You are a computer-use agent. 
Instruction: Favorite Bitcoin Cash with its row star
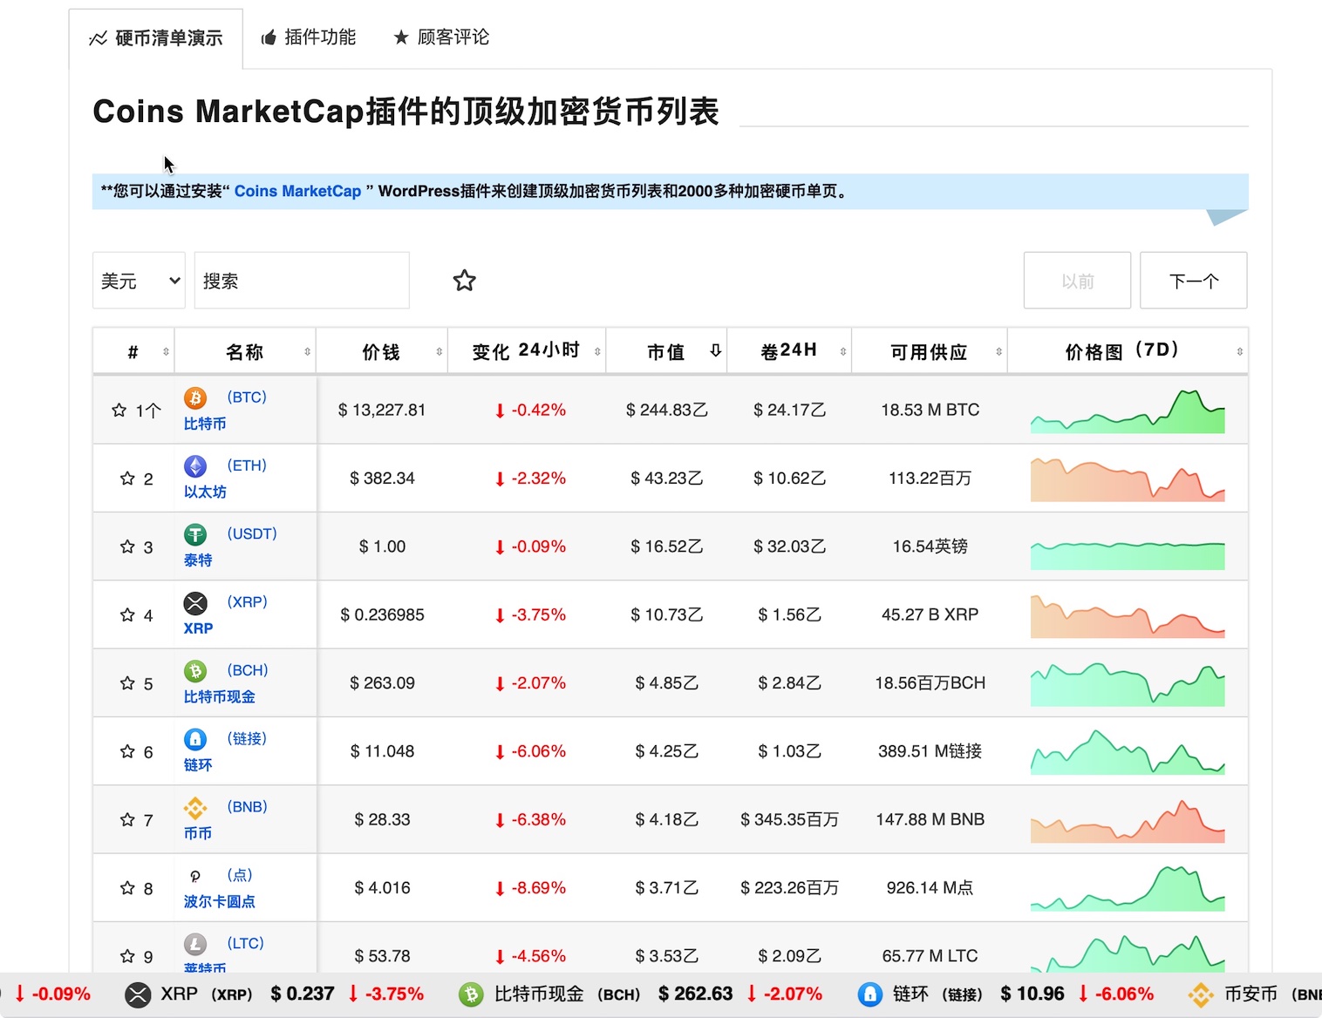tap(127, 683)
